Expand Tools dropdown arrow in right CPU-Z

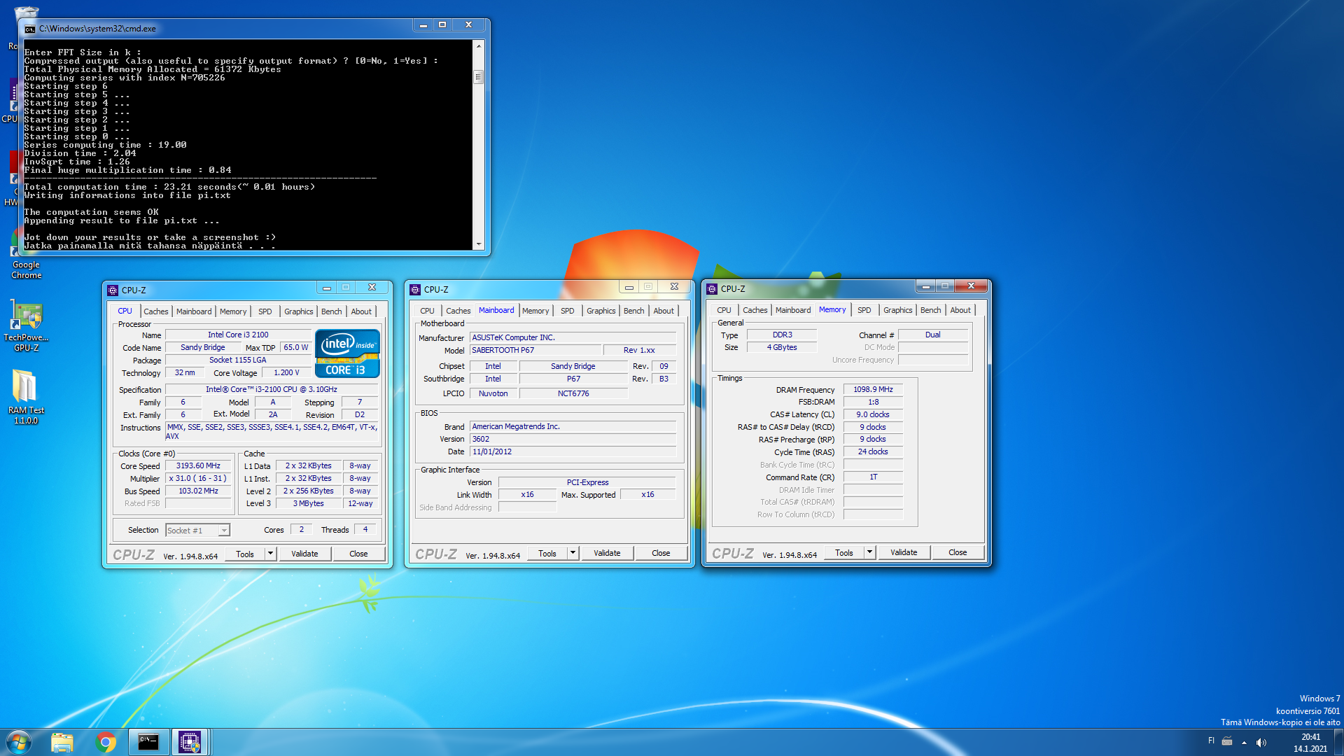[x=869, y=552]
